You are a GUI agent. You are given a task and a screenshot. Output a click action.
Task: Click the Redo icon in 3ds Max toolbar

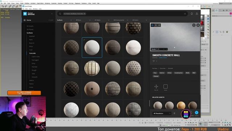coord(6,6)
